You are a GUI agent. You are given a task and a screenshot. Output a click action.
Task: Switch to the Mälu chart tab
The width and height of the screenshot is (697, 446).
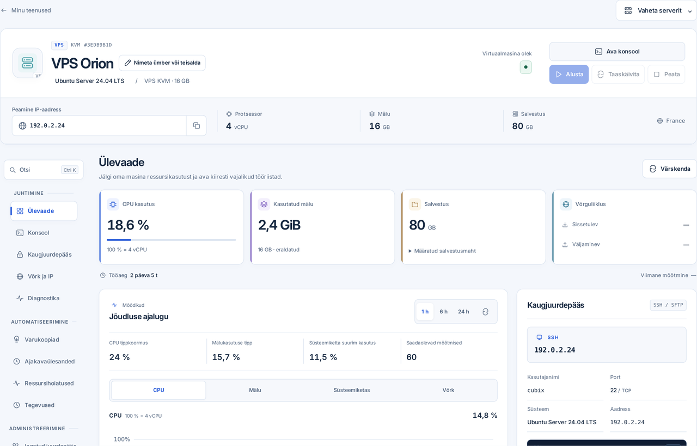[x=255, y=390]
